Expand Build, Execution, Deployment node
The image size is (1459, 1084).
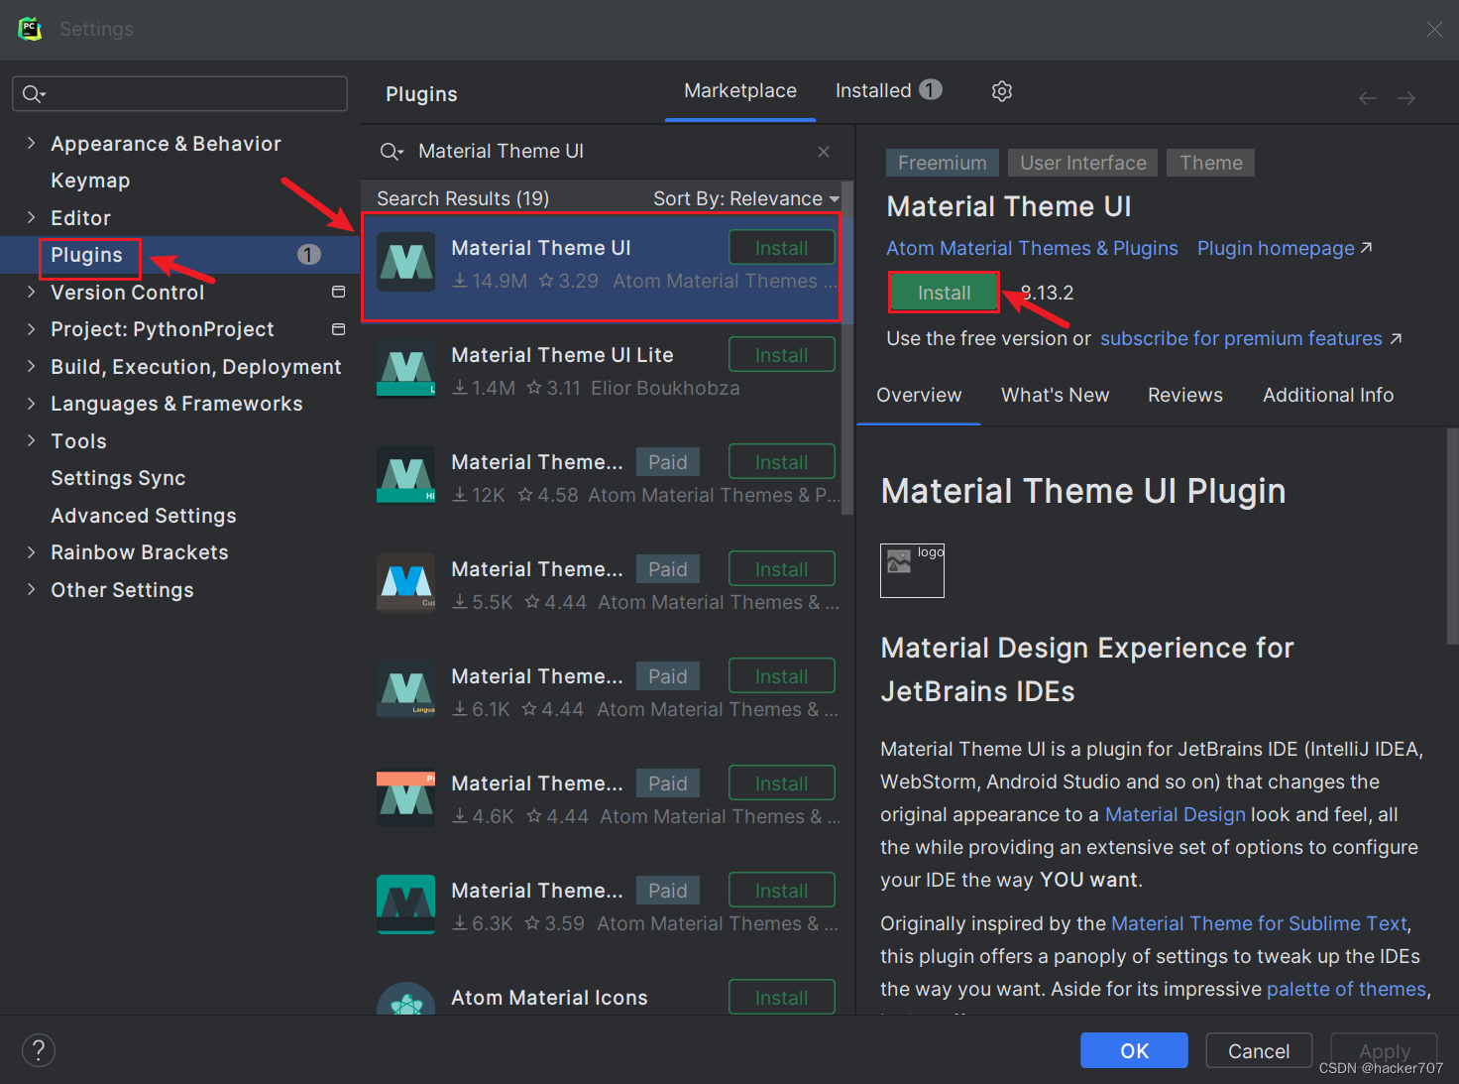pyautogui.click(x=31, y=367)
